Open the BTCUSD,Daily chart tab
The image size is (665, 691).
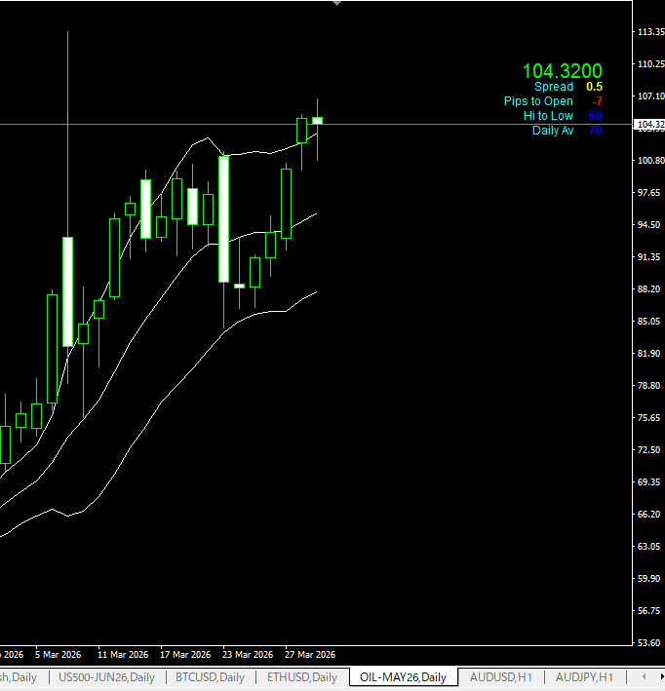[x=210, y=677]
